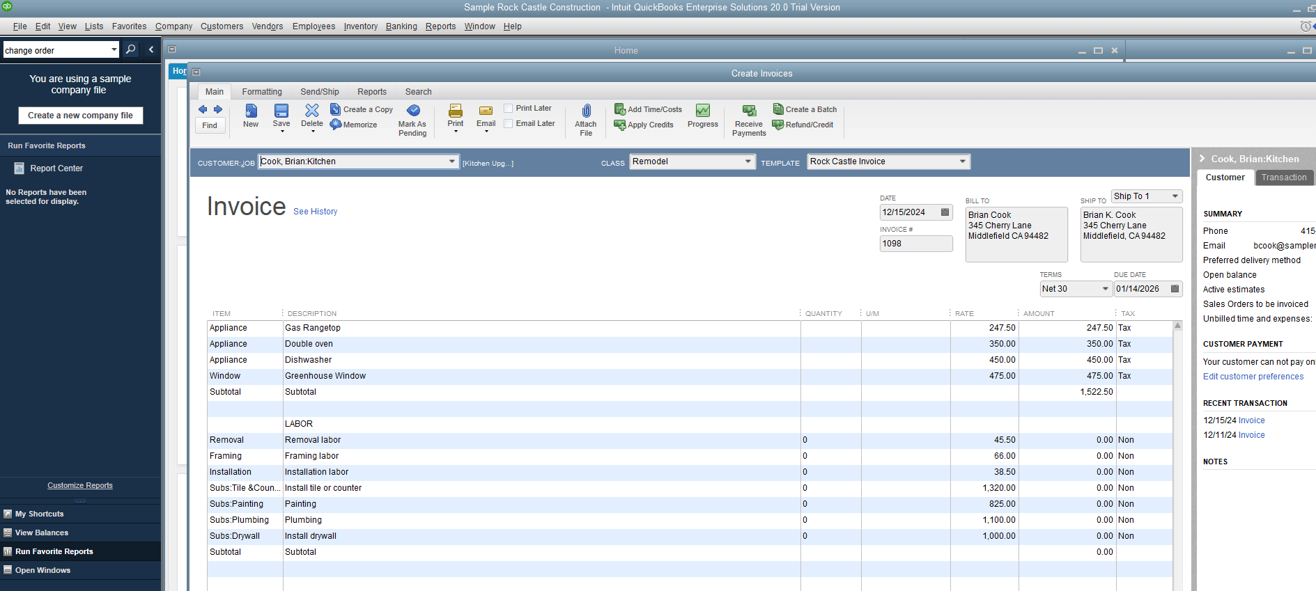Image resolution: width=1316 pixels, height=591 pixels.
Task: Click the New invoice icon
Action: point(251,111)
